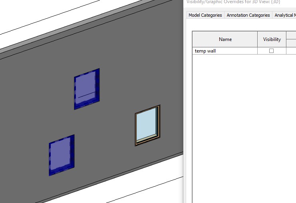Image resolution: width=296 pixels, height=203 pixels.
Task: Click the Name column header
Action: (225, 39)
